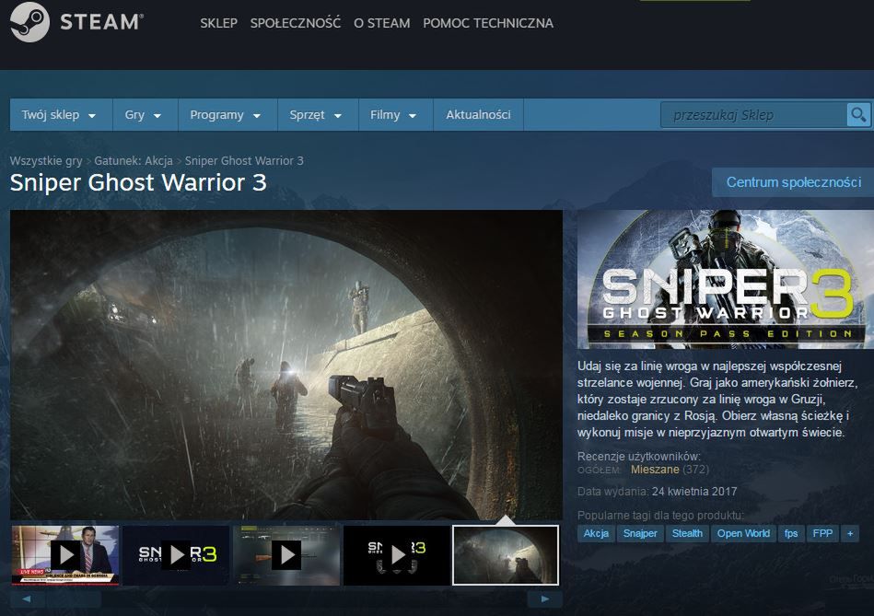Viewport: 874px width, 616px height.
Task: Select the Open World tag
Action: (743, 533)
